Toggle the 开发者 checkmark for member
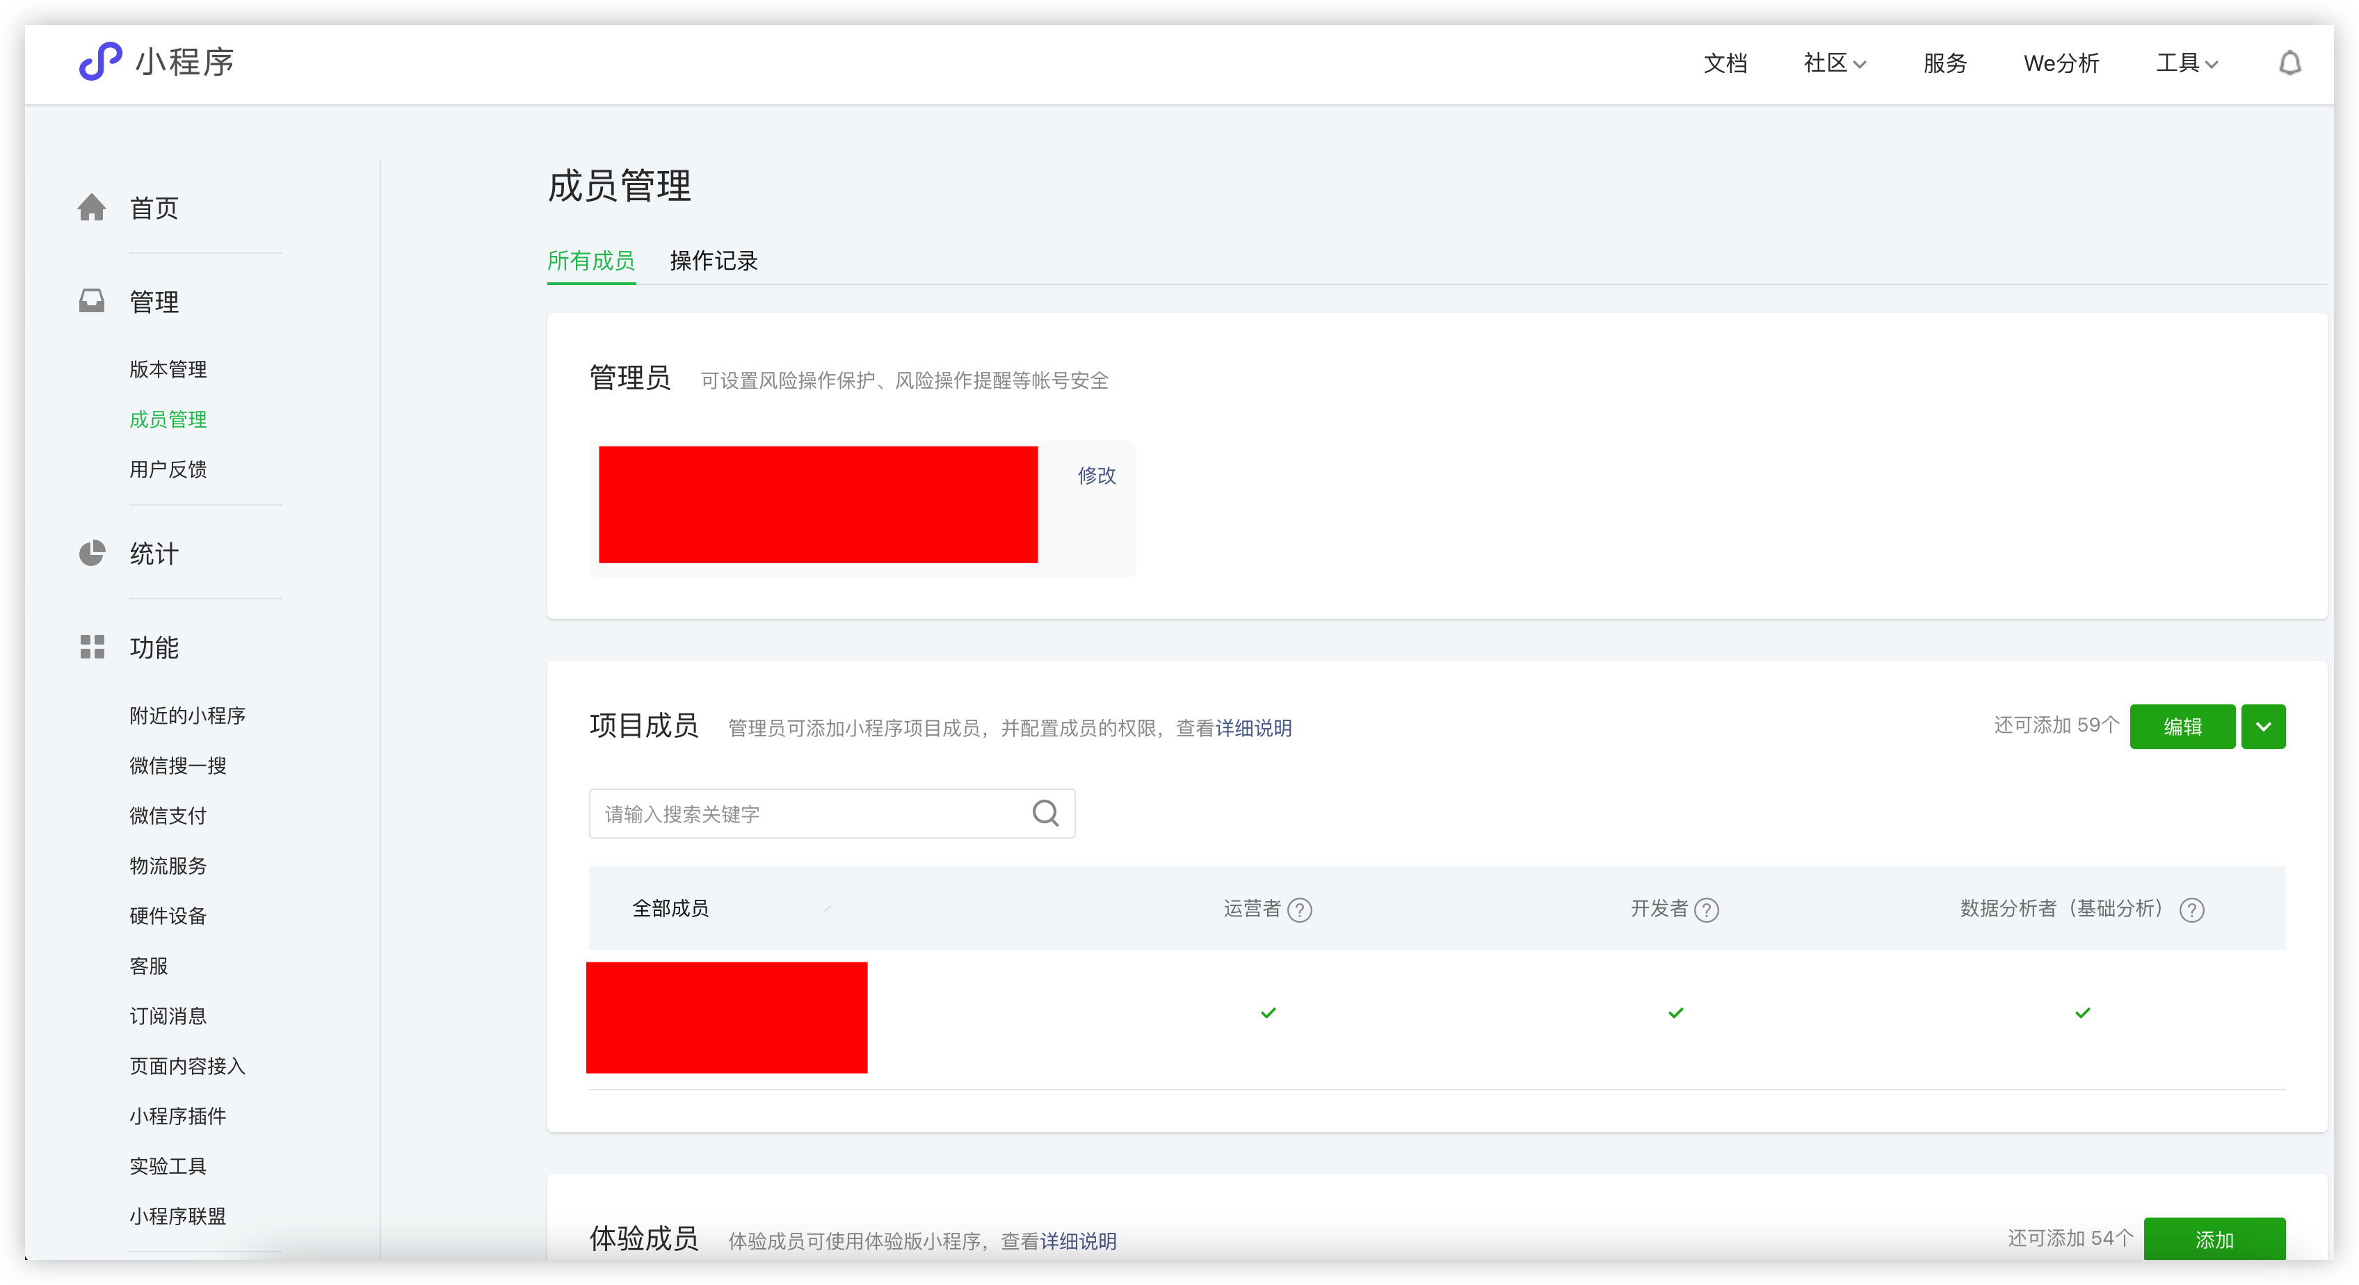The height and width of the screenshot is (1285, 2359). point(1676,1013)
